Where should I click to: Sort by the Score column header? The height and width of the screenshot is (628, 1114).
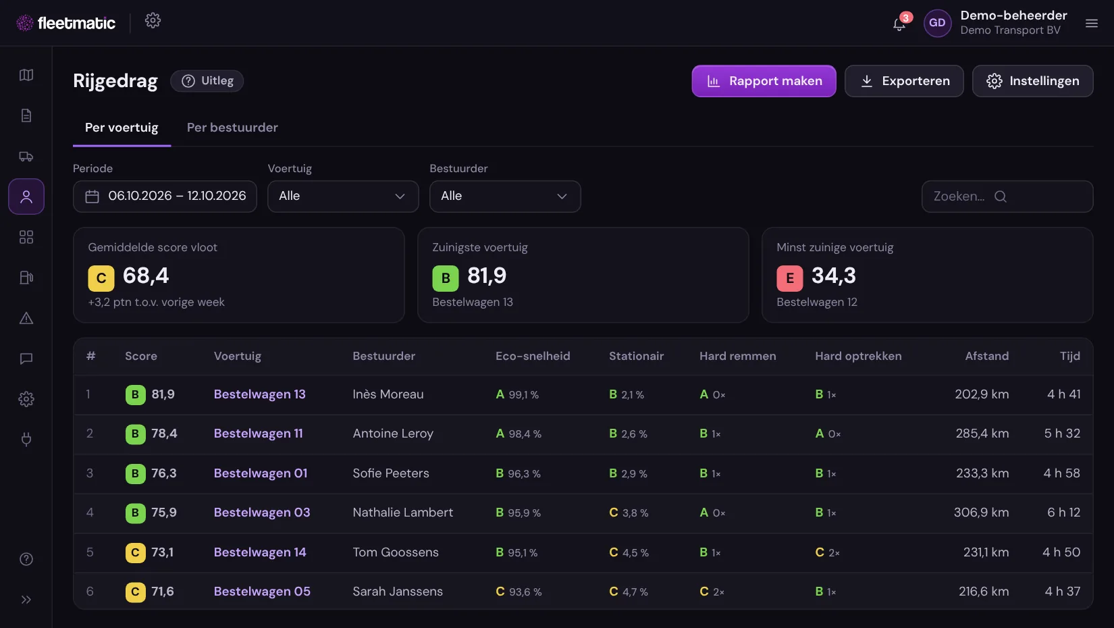(141, 356)
